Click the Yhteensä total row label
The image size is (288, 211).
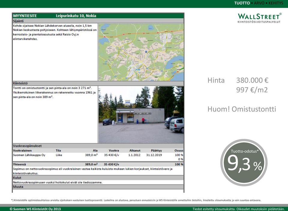pos(19,164)
